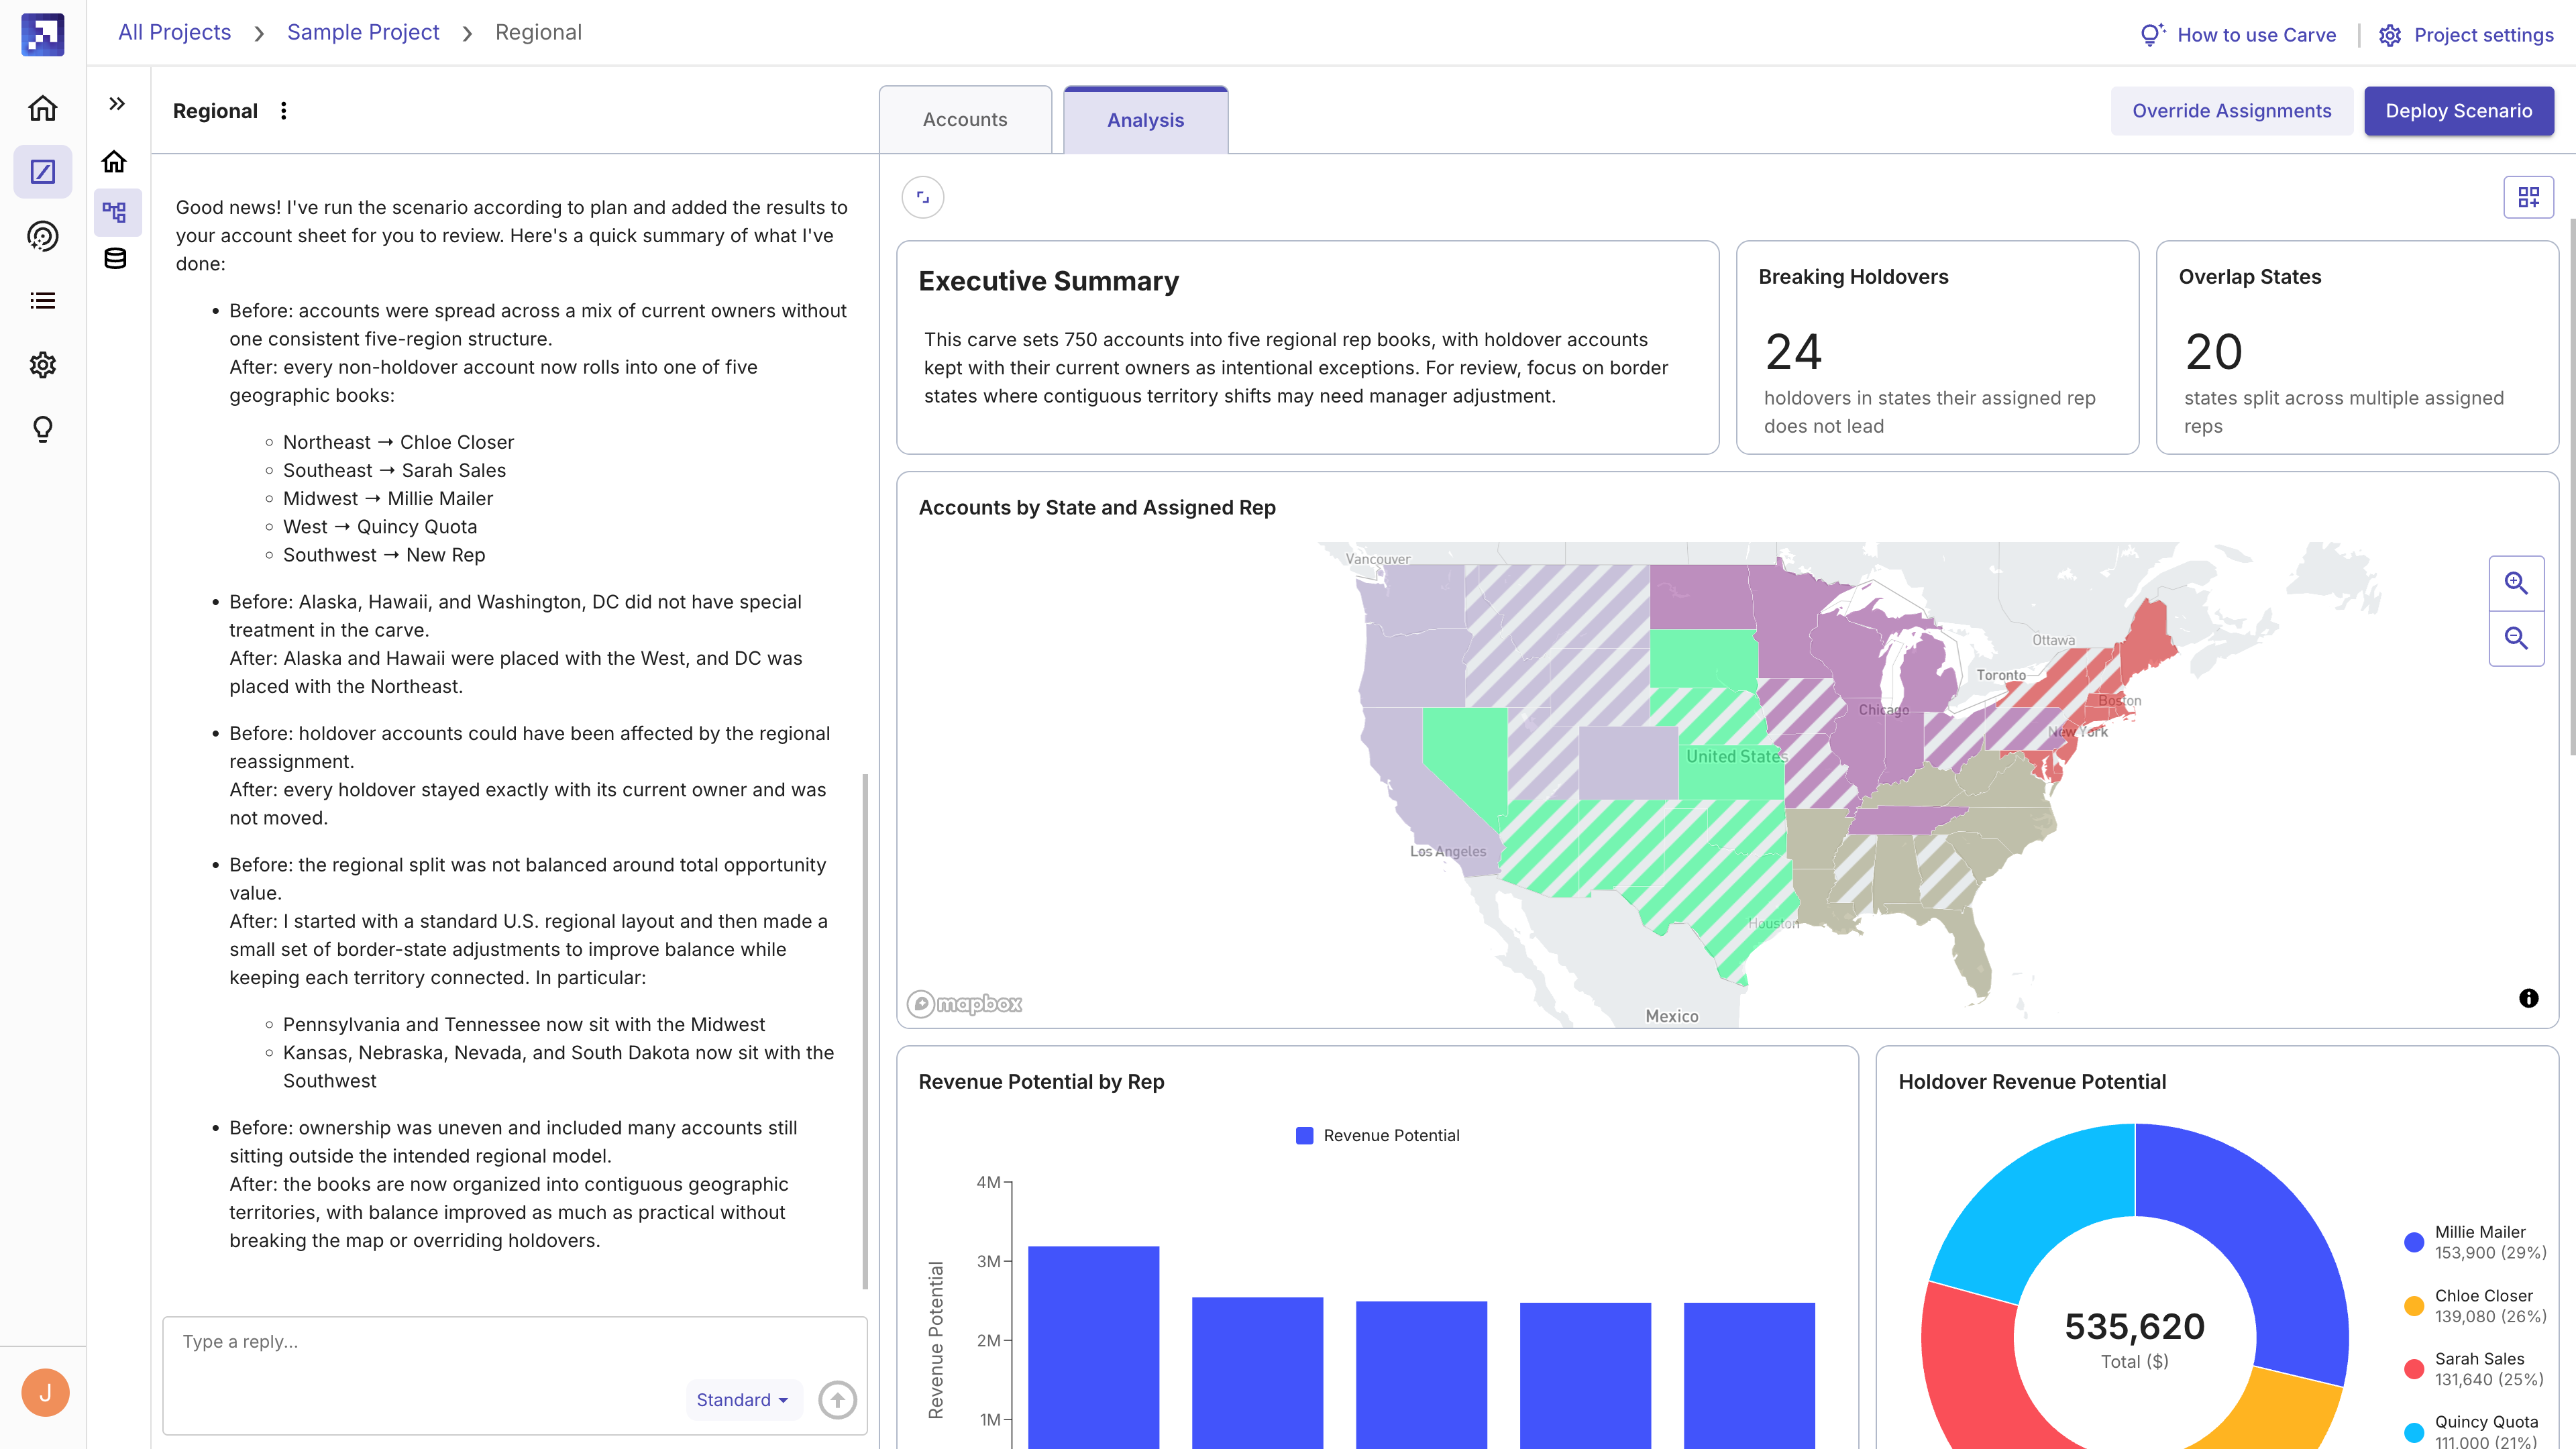
Task: Open the home icon in main sidebar
Action: tap(43, 108)
